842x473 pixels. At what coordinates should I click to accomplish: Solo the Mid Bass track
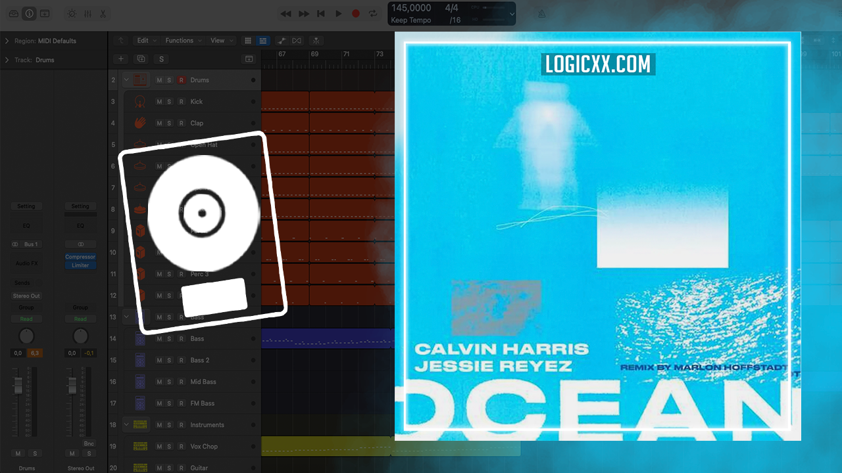click(169, 382)
